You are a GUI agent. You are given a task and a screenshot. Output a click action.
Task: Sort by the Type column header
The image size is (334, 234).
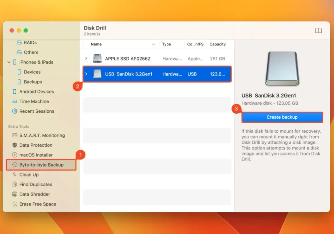pyautogui.click(x=166, y=44)
